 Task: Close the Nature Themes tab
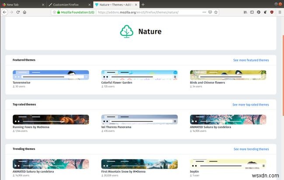[x=136, y=5]
